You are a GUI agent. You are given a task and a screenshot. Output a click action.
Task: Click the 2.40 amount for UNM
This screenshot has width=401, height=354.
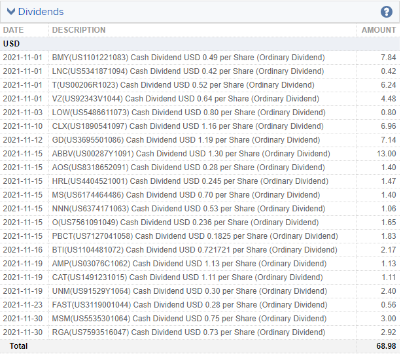[388, 291]
